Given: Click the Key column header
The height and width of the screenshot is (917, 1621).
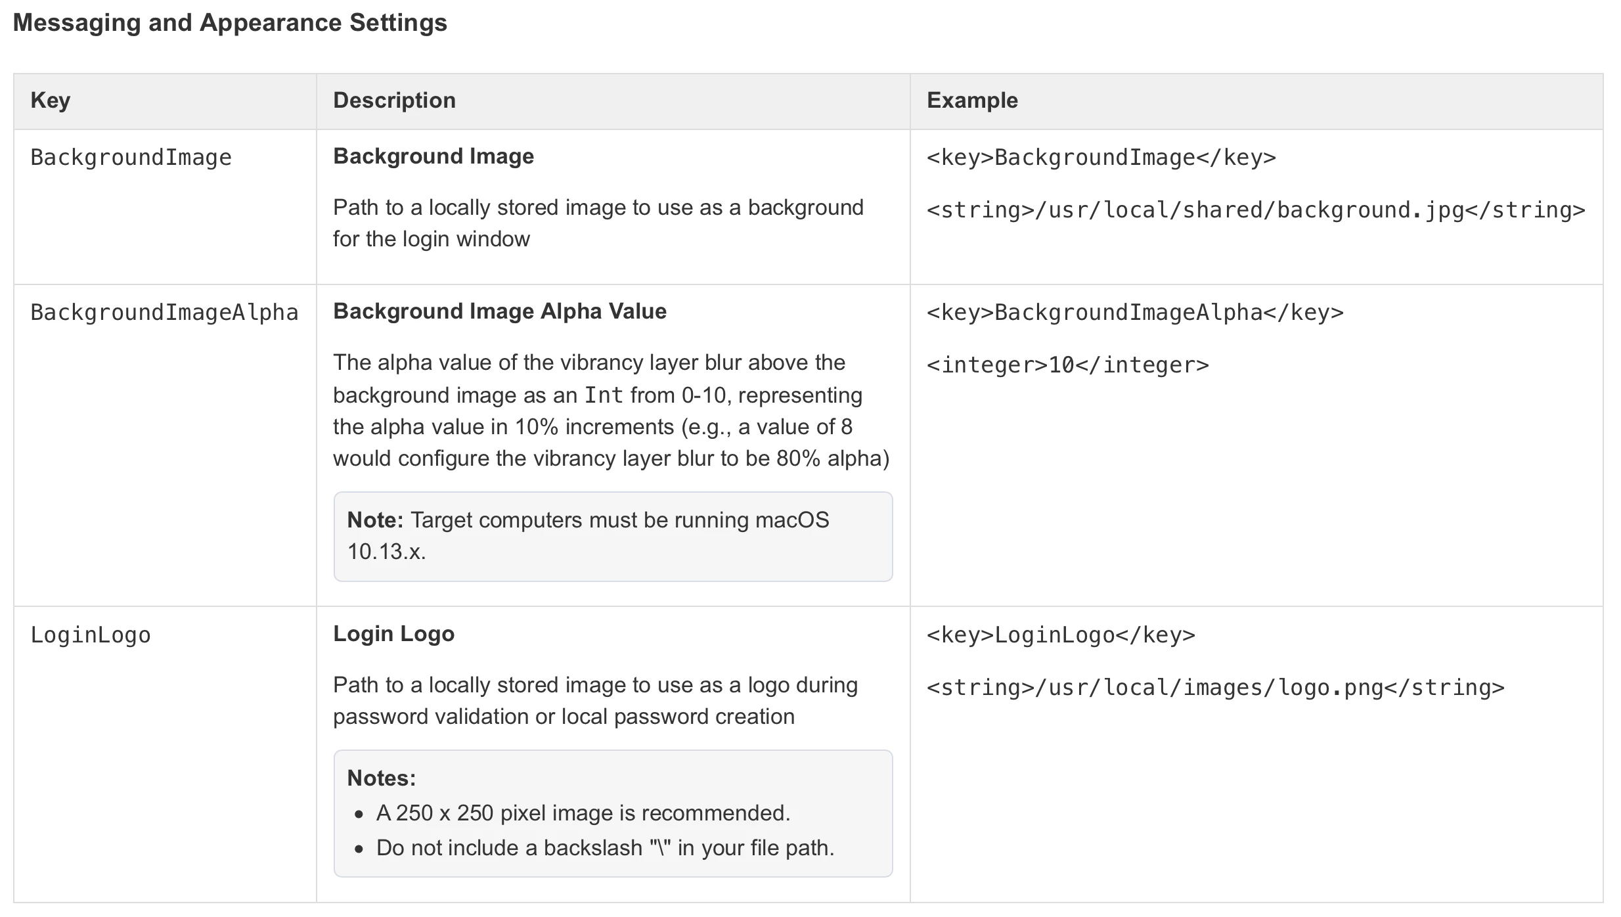Looking at the screenshot, I should [x=51, y=101].
